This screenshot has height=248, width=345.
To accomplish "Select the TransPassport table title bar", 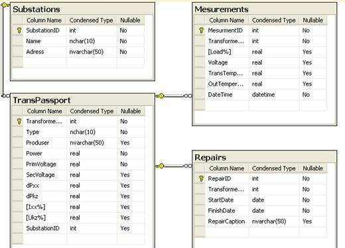I will click(82, 100).
